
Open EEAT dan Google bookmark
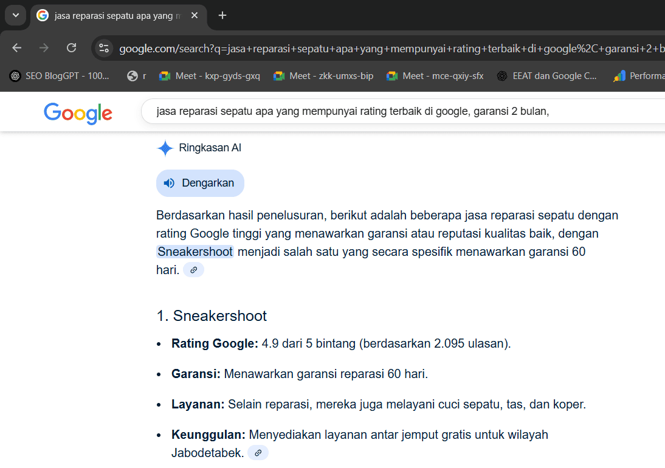coord(547,76)
